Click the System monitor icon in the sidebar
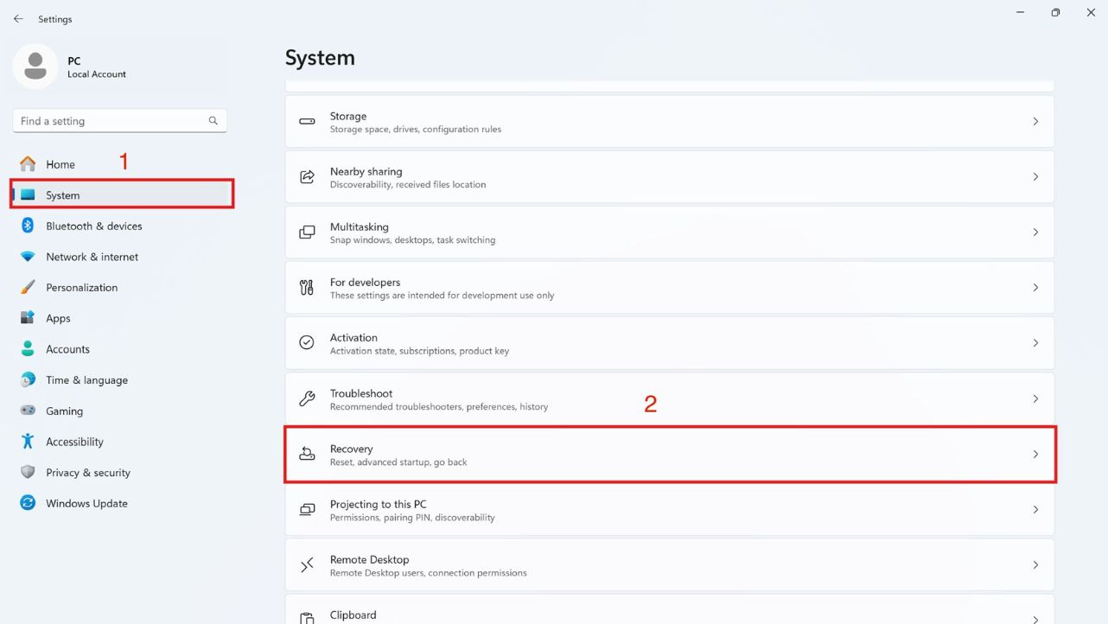Viewport: 1108px width, 624px height. pos(28,195)
